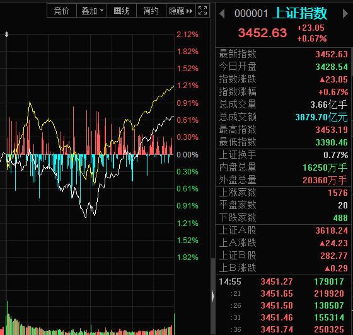Click the 最低指数 value 3390.46
The width and height of the screenshot is (353, 335).
point(332,142)
